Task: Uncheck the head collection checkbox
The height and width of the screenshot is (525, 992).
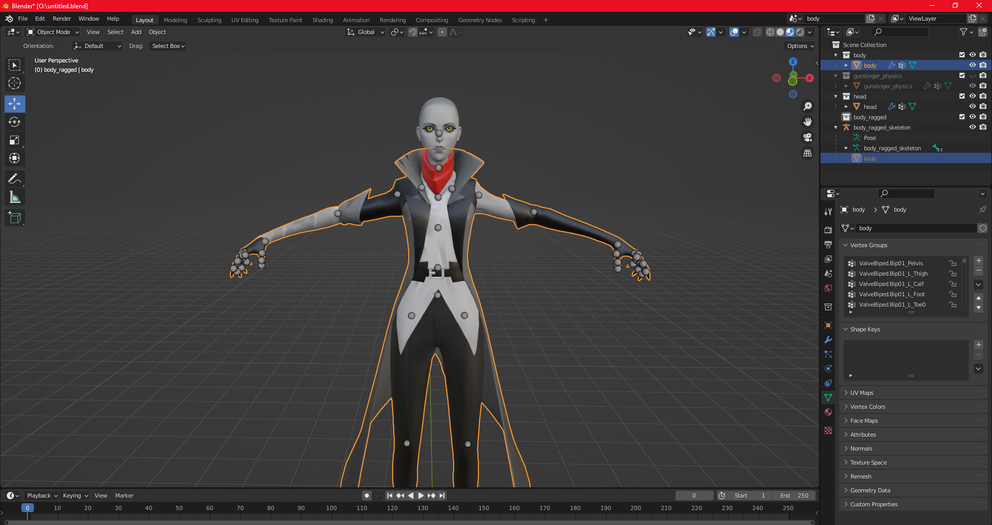Action: (x=962, y=97)
